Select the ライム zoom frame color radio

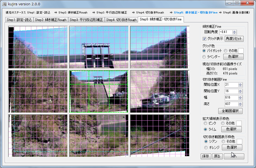click(x=205, y=129)
